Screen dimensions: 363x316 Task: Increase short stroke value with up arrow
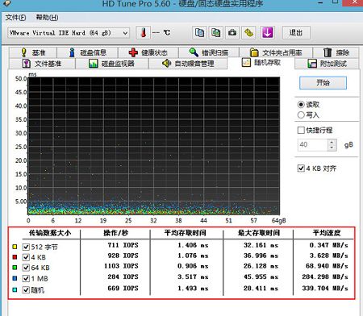click(332, 142)
